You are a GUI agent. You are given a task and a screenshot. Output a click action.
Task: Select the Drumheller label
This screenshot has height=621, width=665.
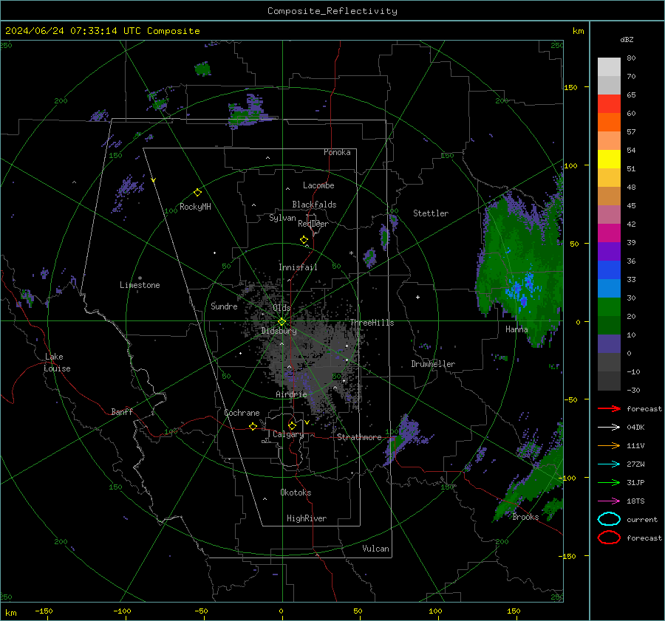click(x=433, y=364)
